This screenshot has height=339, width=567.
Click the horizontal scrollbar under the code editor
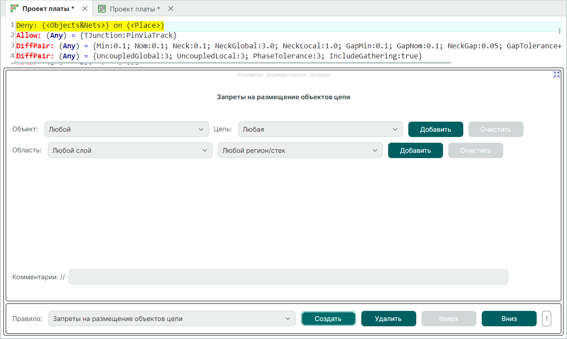point(233,63)
